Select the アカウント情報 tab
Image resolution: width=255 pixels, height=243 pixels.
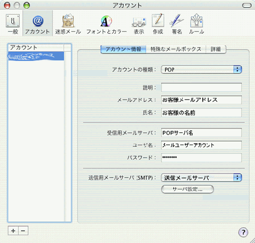tap(123, 49)
